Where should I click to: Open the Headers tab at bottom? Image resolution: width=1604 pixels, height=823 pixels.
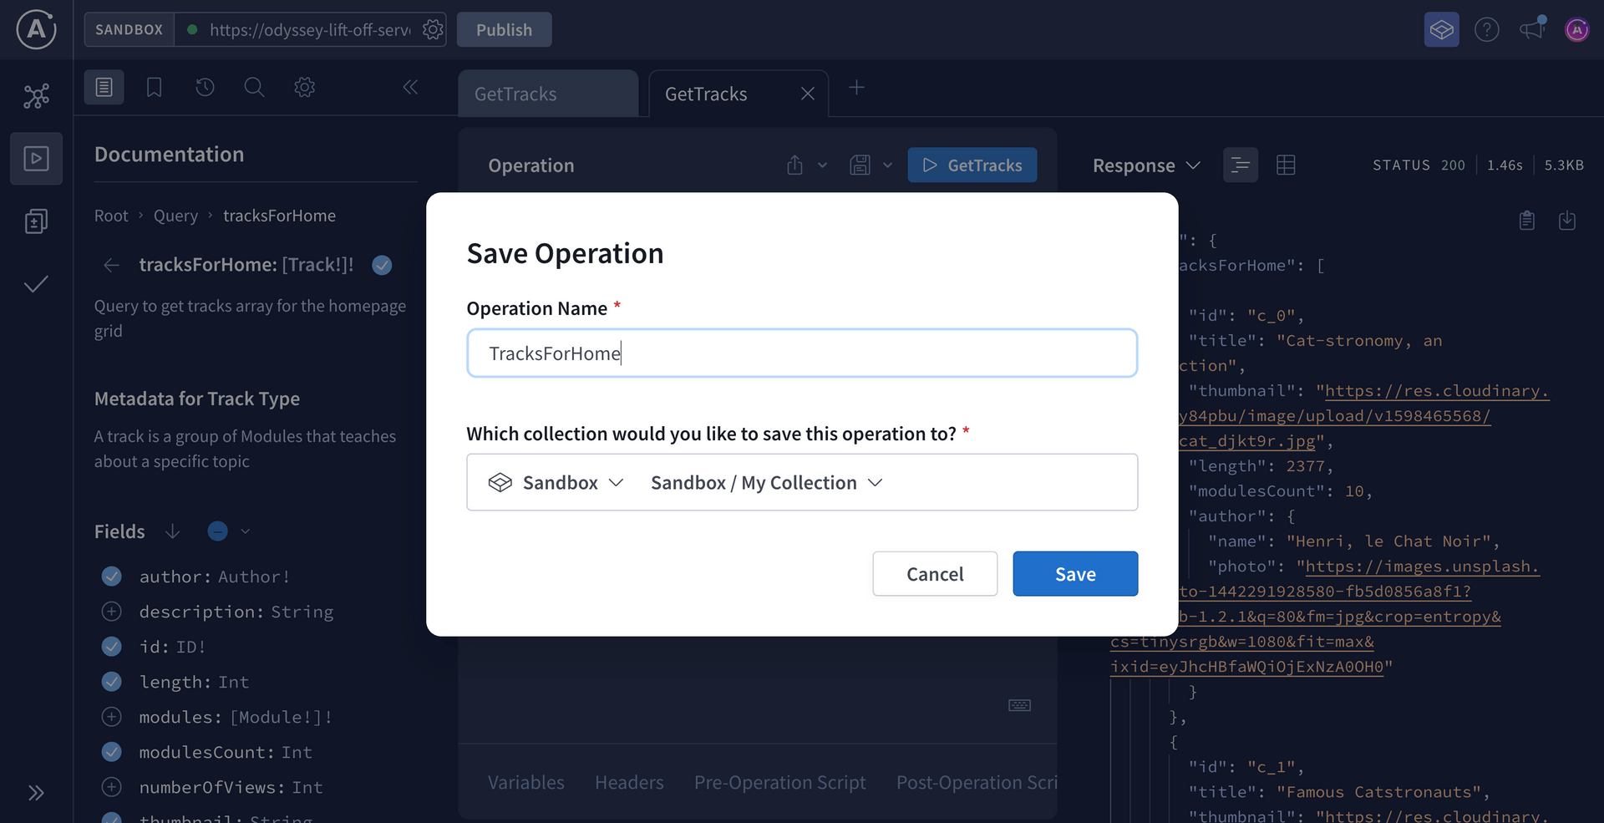tap(629, 782)
